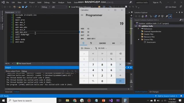Screen dimensions: 184x103
Task: Open the Bit Shift dropdown in Calculator
Action: pos(101,48)
